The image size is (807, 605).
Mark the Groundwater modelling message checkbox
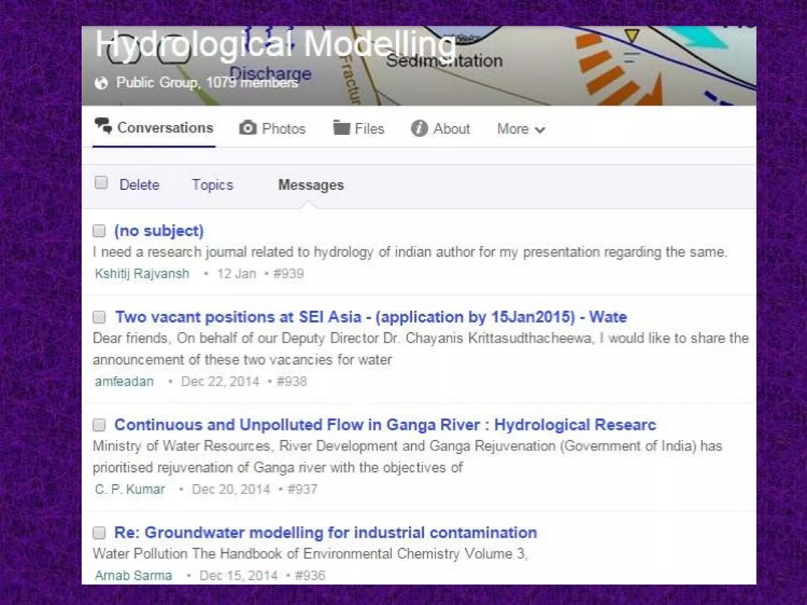(x=99, y=533)
